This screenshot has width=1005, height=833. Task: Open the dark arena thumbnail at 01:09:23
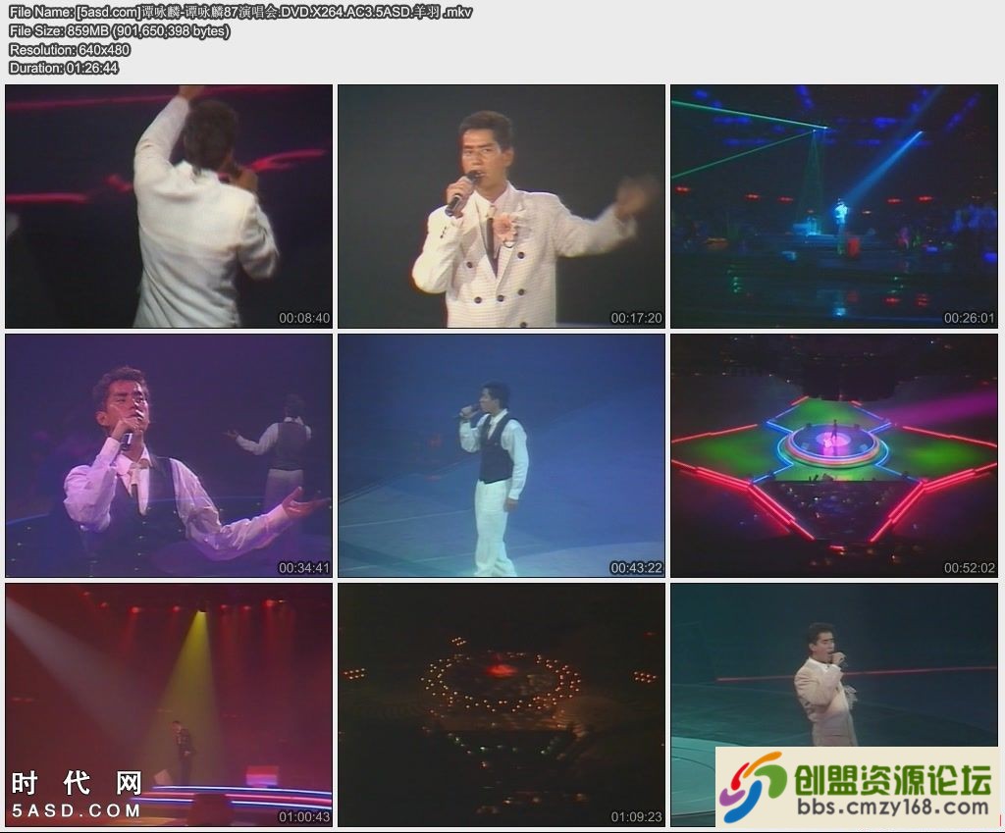tap(502, 704)
